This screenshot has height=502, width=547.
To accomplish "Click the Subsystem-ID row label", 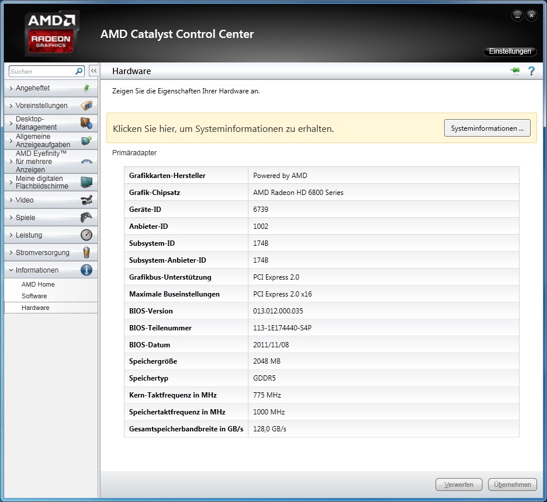I will tap(152, 243).
